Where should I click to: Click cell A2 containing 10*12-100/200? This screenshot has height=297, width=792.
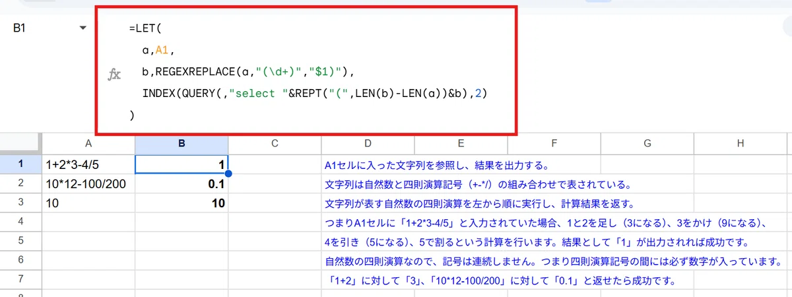point(88,183)
